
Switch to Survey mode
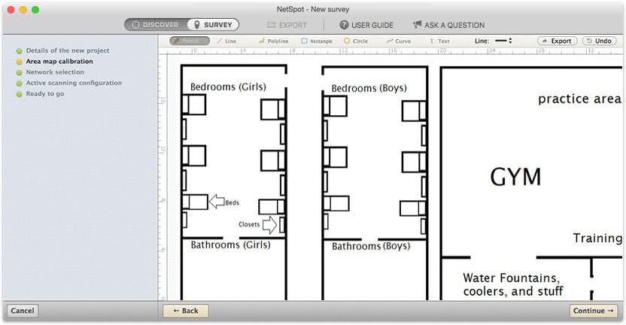pos(213,25)
